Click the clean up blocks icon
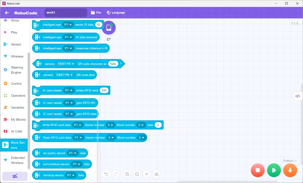The height and width of the screenshot is (183, 303). point(157,174)
